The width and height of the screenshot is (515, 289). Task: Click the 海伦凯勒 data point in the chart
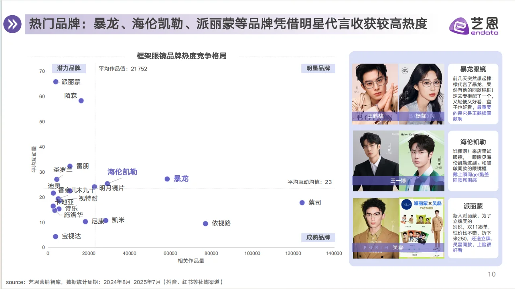107,184
